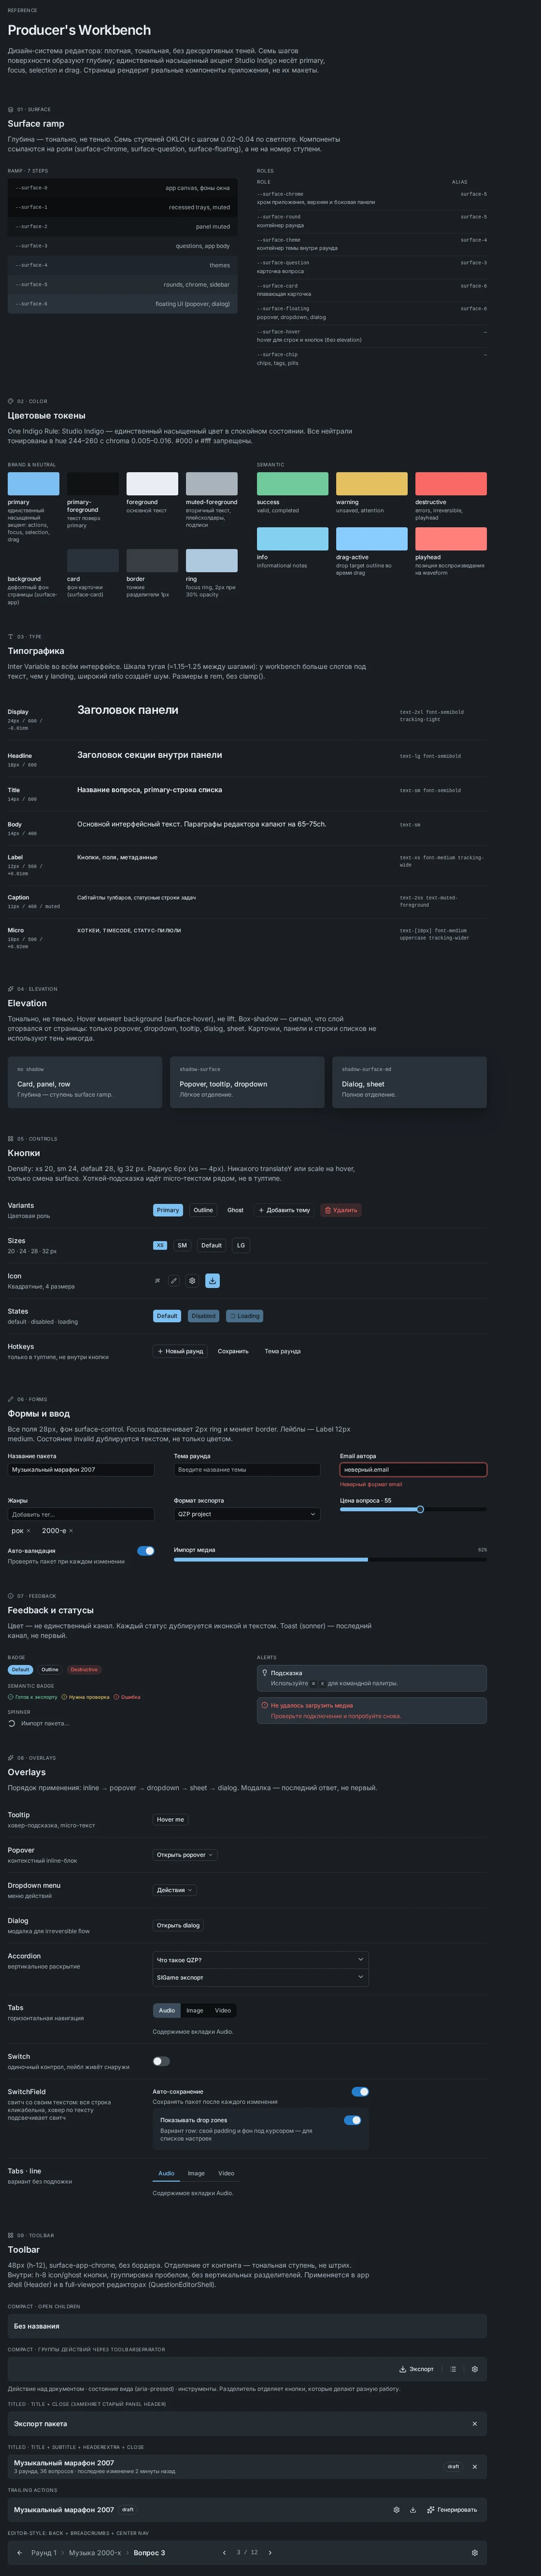Viewport: 541px width, 2576px height.
Task: Toggle the standalone Switch control
Action: pyautogui.click(x=161, y=2061)
